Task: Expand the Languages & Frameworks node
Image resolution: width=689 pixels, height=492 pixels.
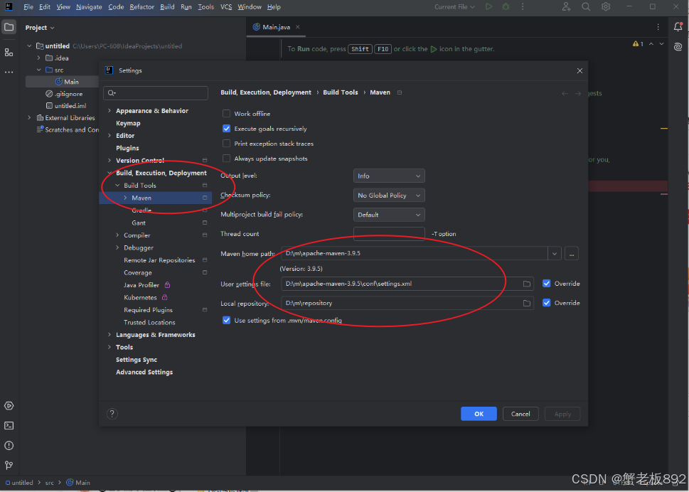Action: [110, 334]
